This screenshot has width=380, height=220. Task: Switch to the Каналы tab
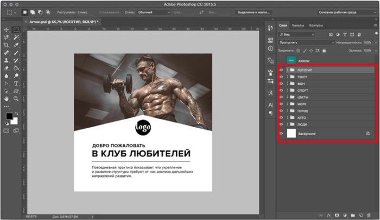(298, 25)
